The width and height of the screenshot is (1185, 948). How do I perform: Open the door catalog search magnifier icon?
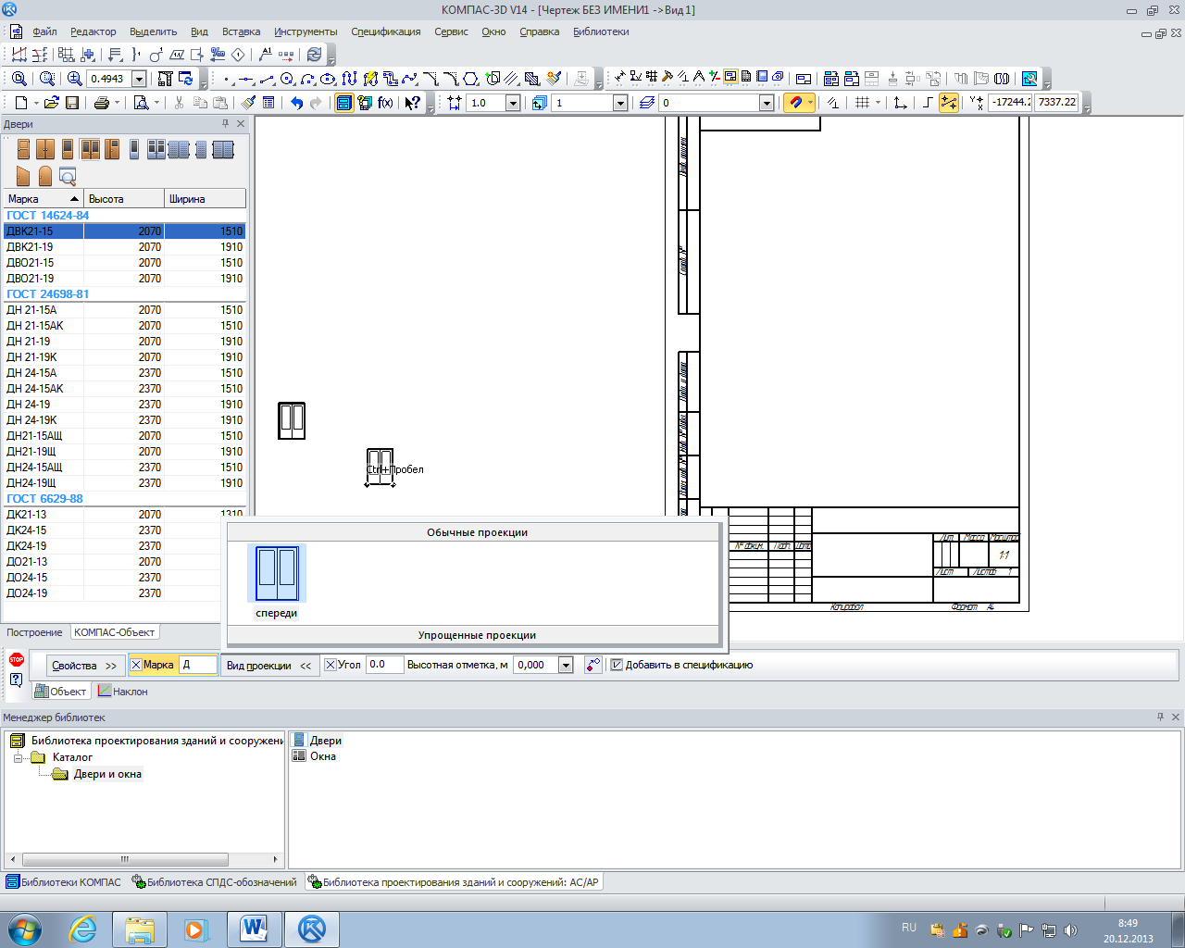tap(68, 176)
